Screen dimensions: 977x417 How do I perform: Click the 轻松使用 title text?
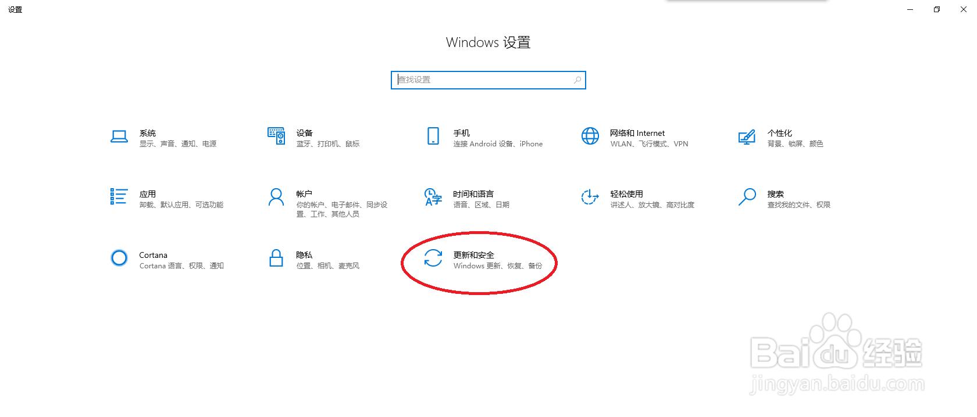[626, 194]
